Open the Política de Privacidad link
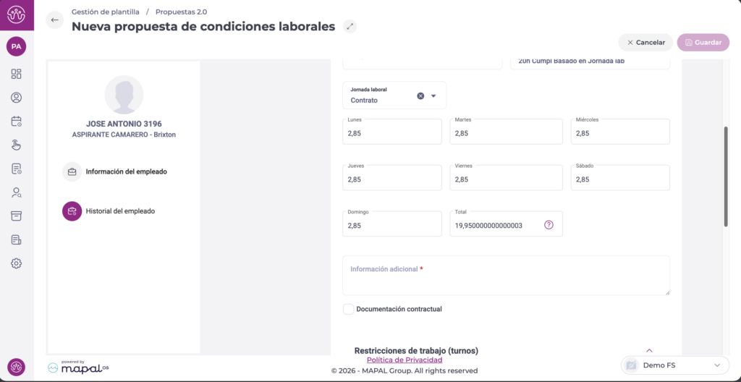Viewport: 741px width, 382px height. point(405,360)
